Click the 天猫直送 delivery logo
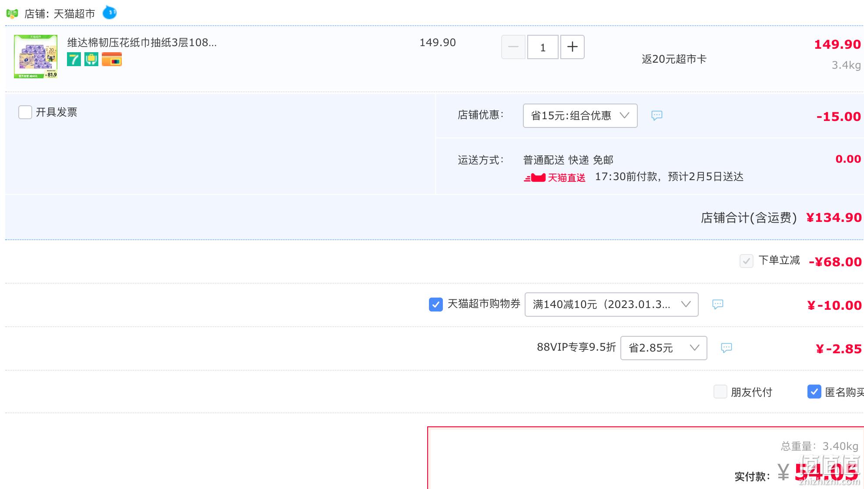 [555, 178]
